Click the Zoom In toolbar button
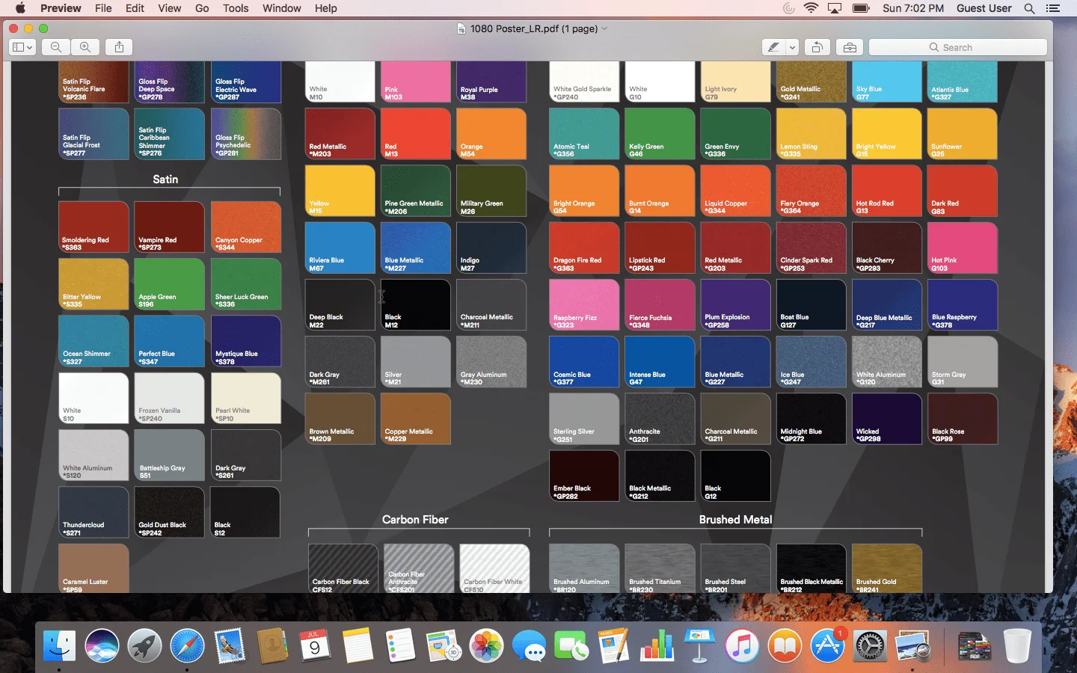This screenshot has height=673, width=1077. pyautogui.click(x=86, y=47)
